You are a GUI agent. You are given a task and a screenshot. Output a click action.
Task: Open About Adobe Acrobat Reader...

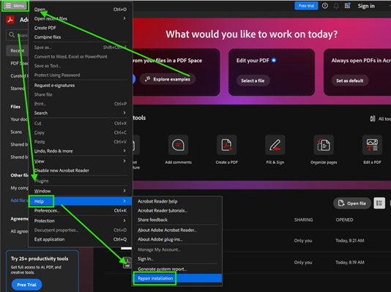[x=177, y=230]
